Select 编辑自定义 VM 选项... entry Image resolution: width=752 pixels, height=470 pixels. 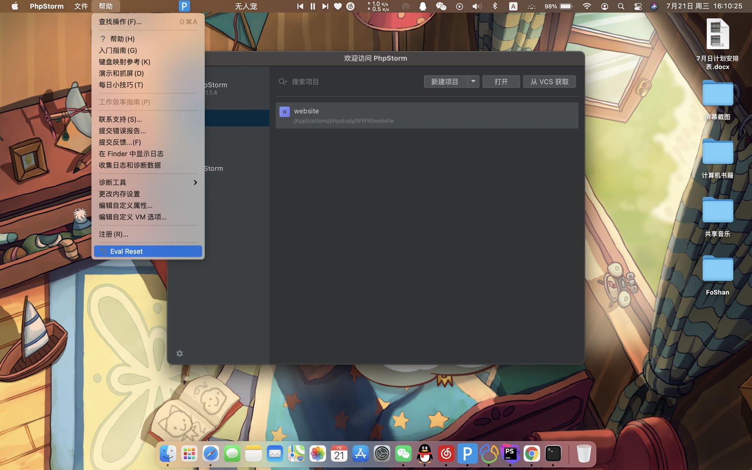[148, 217]
